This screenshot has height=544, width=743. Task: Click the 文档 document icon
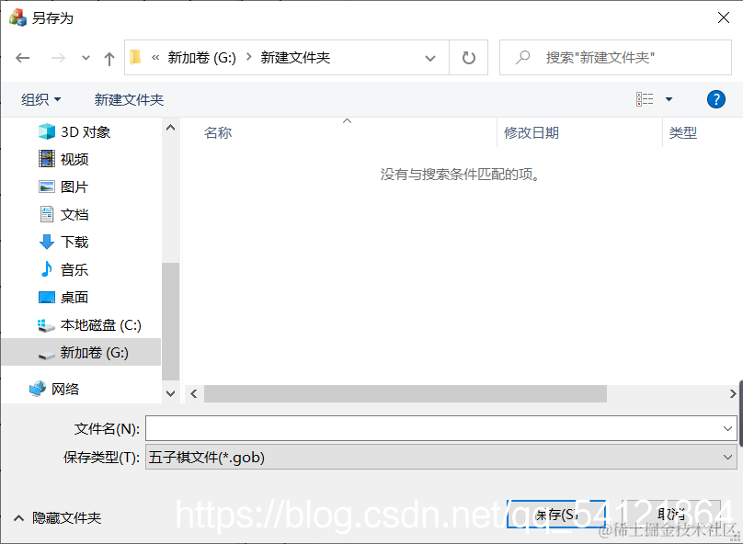(x=46, y=214)
